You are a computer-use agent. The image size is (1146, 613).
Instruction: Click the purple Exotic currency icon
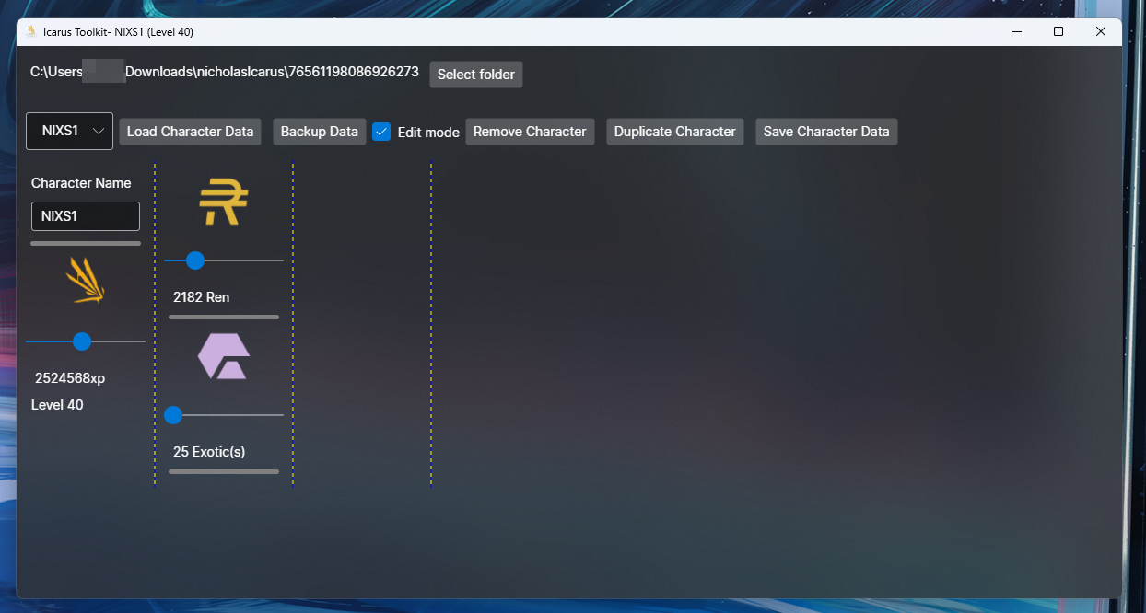coord(223,356)
